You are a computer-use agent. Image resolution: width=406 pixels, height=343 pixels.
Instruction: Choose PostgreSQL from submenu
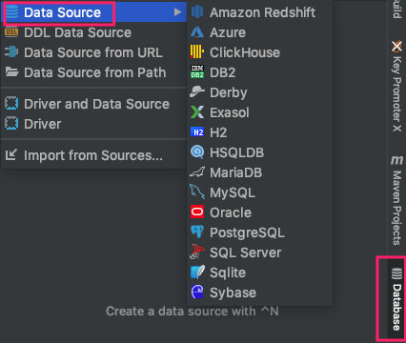point(260,232)
